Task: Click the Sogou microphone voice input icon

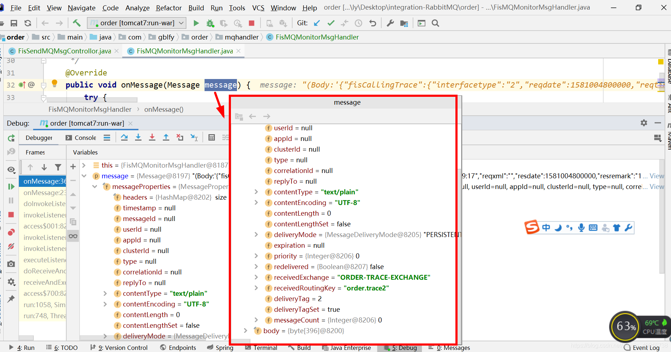Action: point(581,227)
